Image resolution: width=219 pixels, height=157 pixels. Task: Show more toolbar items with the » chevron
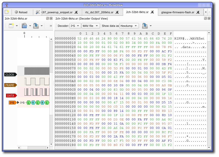click(51, 26)
